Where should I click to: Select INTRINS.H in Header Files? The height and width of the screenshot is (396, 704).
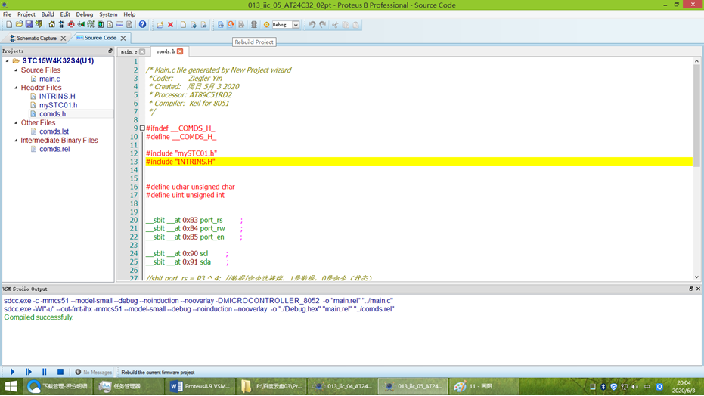57,97
